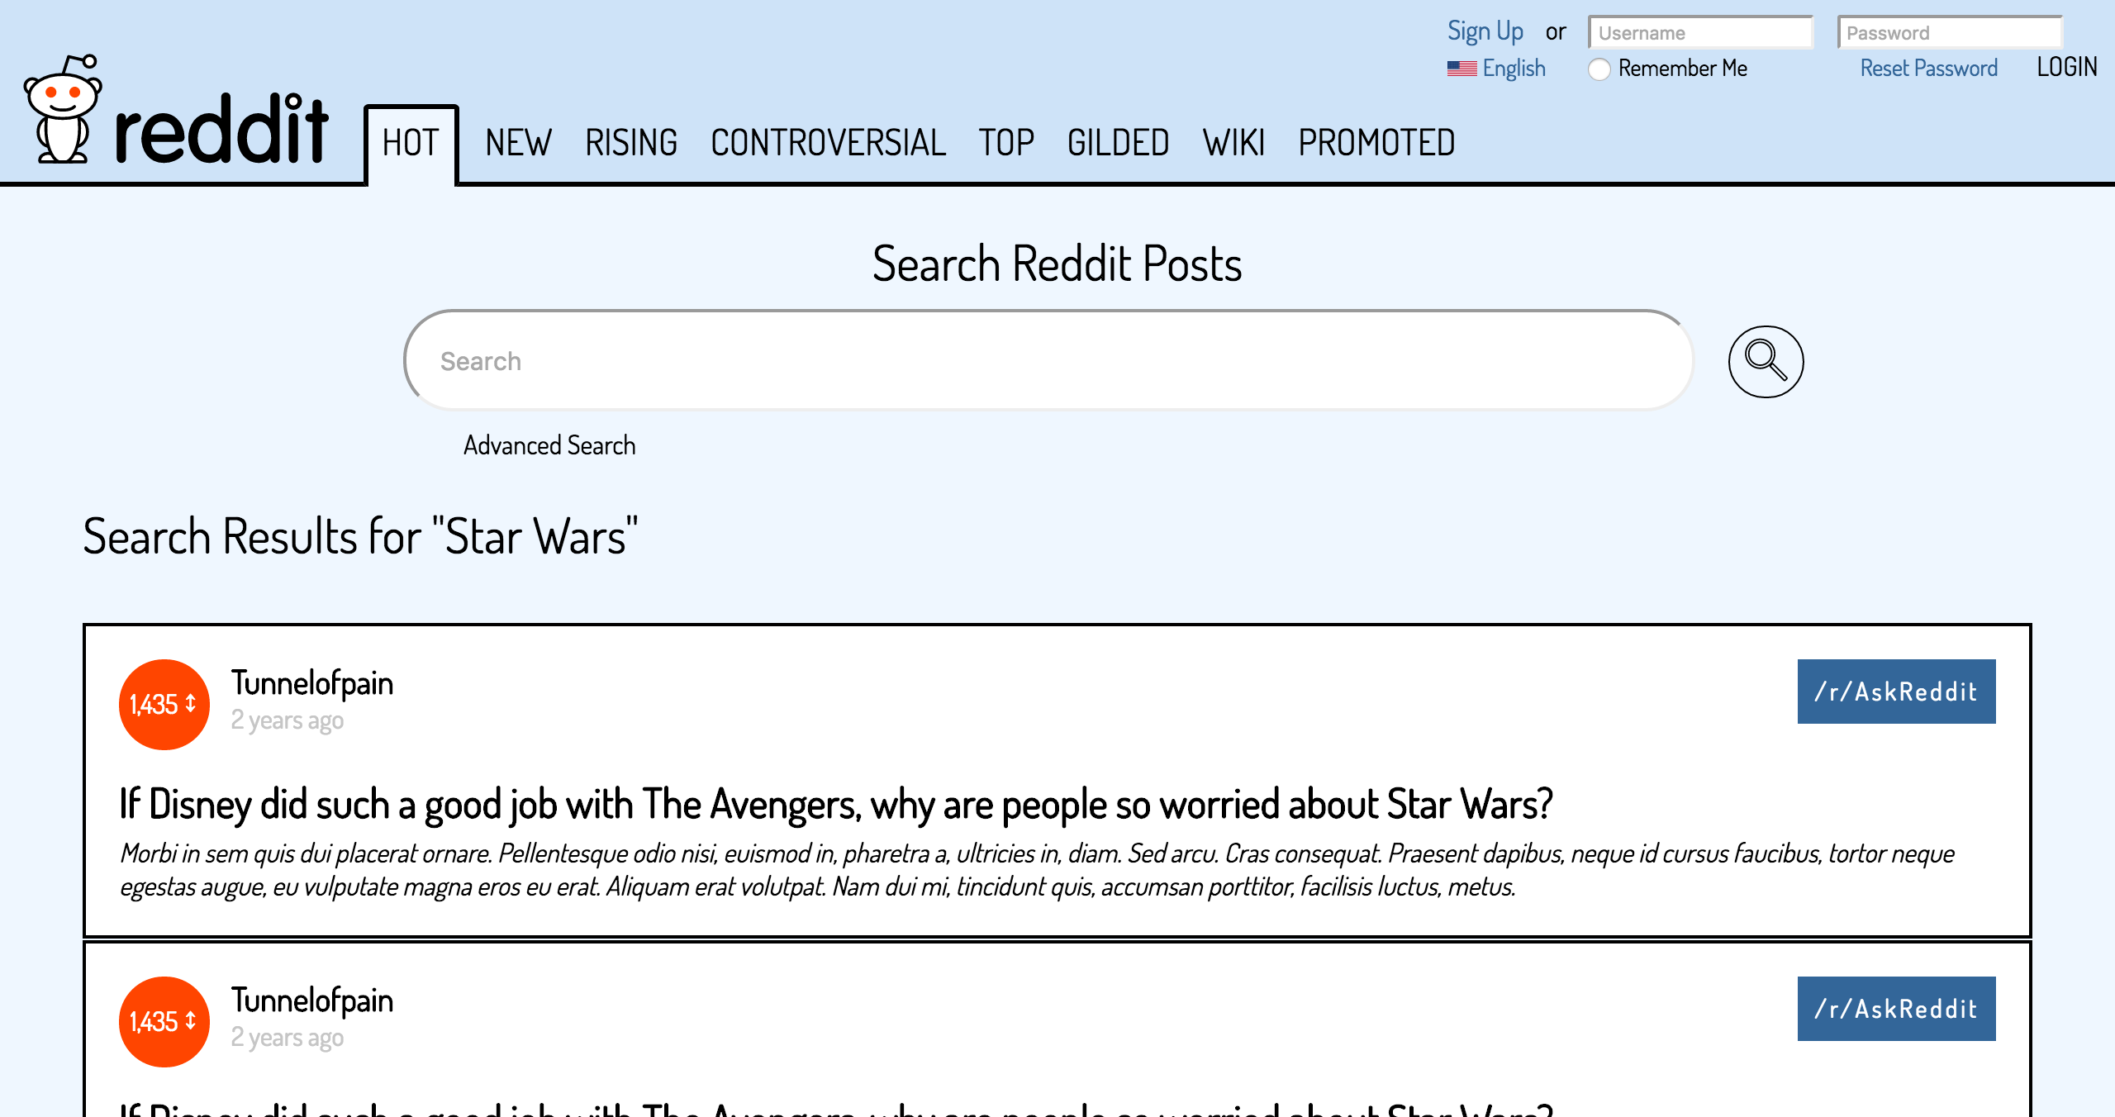Open the English language selector
This screenshot has height=1117, width=2115.
click(x=1514, y=69)
